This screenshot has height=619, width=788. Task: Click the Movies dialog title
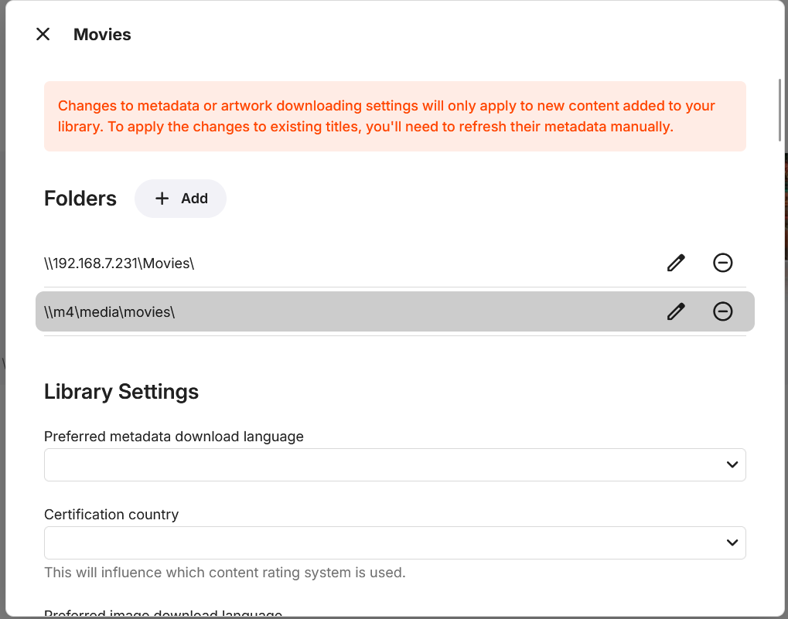[x=102, y=35]
